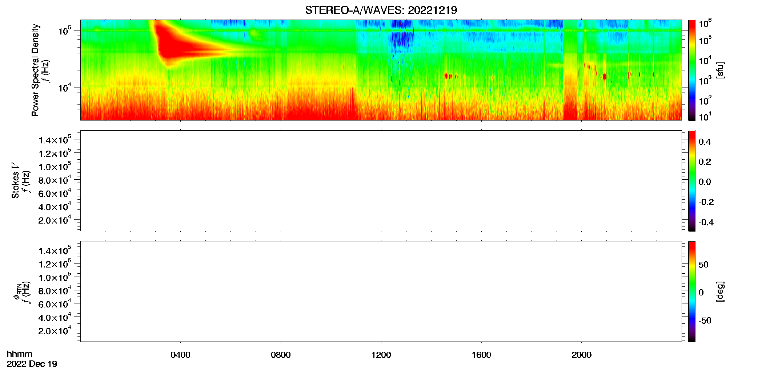Select the 0.4 label on Stokes colorbar
The height and width of the screenshot is (392, 762).
705,142
